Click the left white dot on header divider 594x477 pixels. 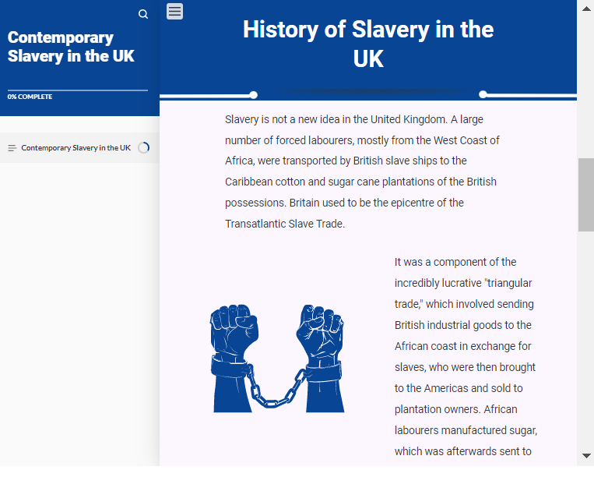click(254, 95)
